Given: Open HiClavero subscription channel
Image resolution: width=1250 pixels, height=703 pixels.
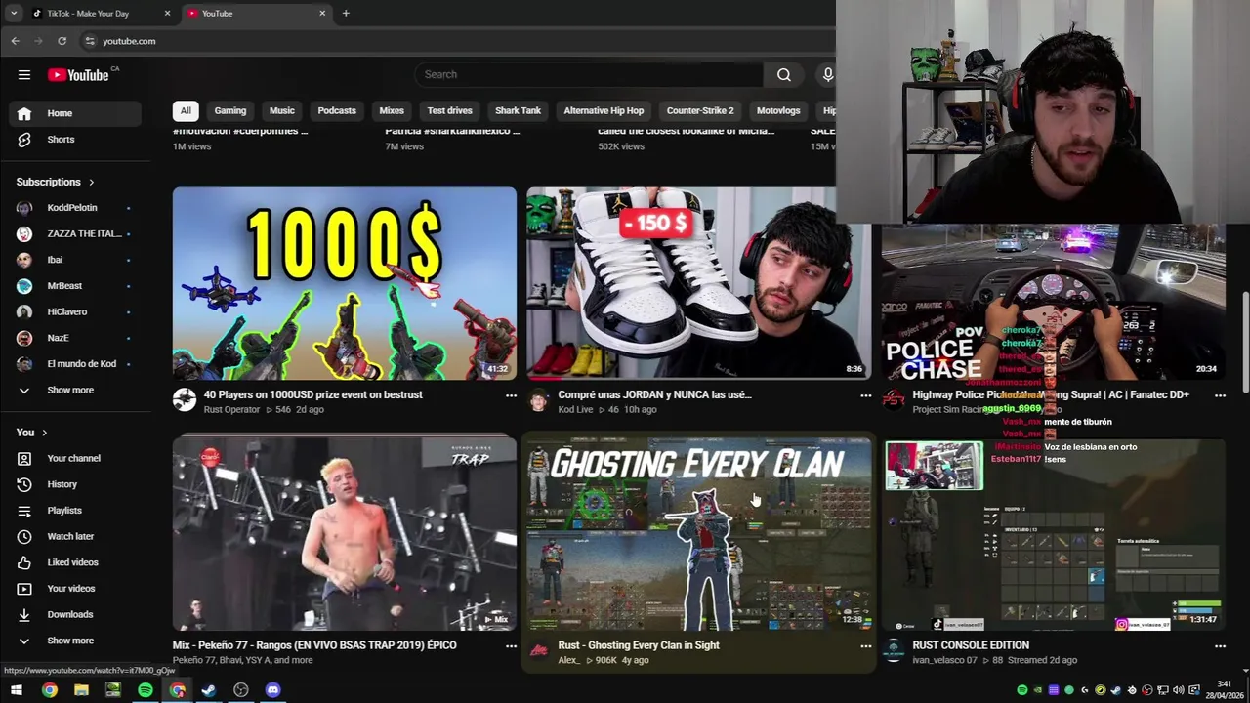Looking at the screenshot, I should (76, 312).
